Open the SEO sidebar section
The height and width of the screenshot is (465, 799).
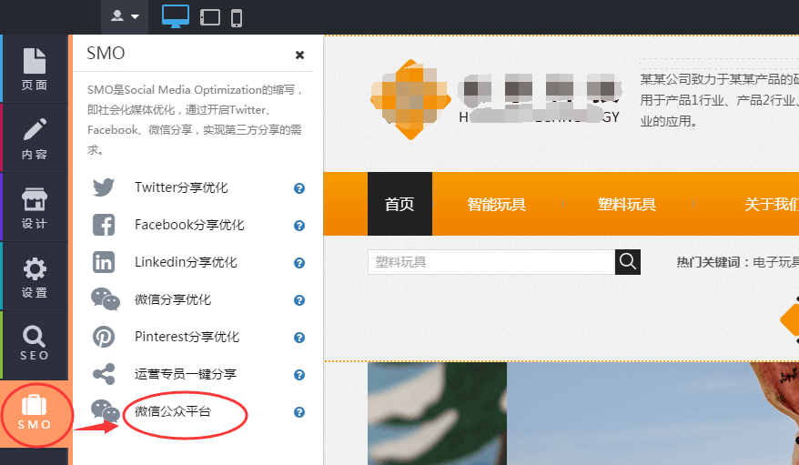coord(35,344)
